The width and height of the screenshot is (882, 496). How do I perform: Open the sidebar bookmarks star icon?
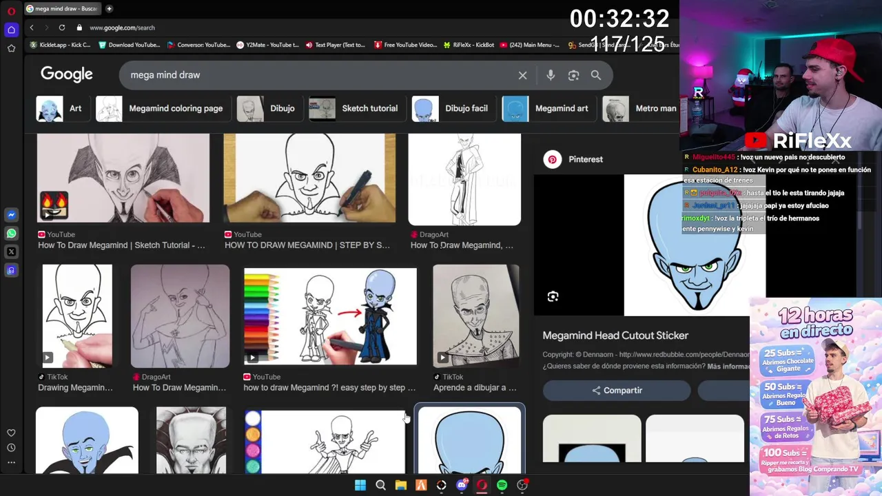(11, 48)
